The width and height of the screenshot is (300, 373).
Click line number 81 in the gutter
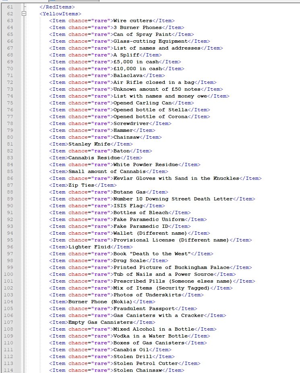(x=10, y=144)
